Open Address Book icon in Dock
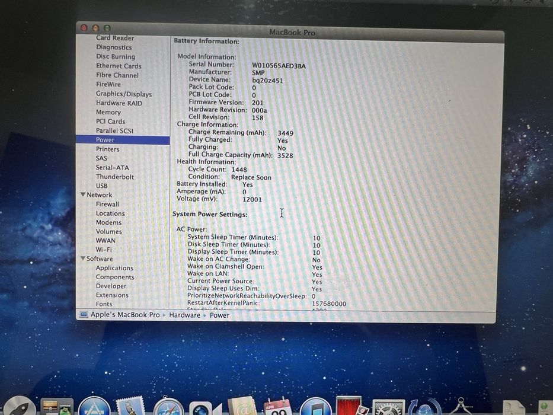The width and height of the screenshot is (553, 415). point(242,407)
